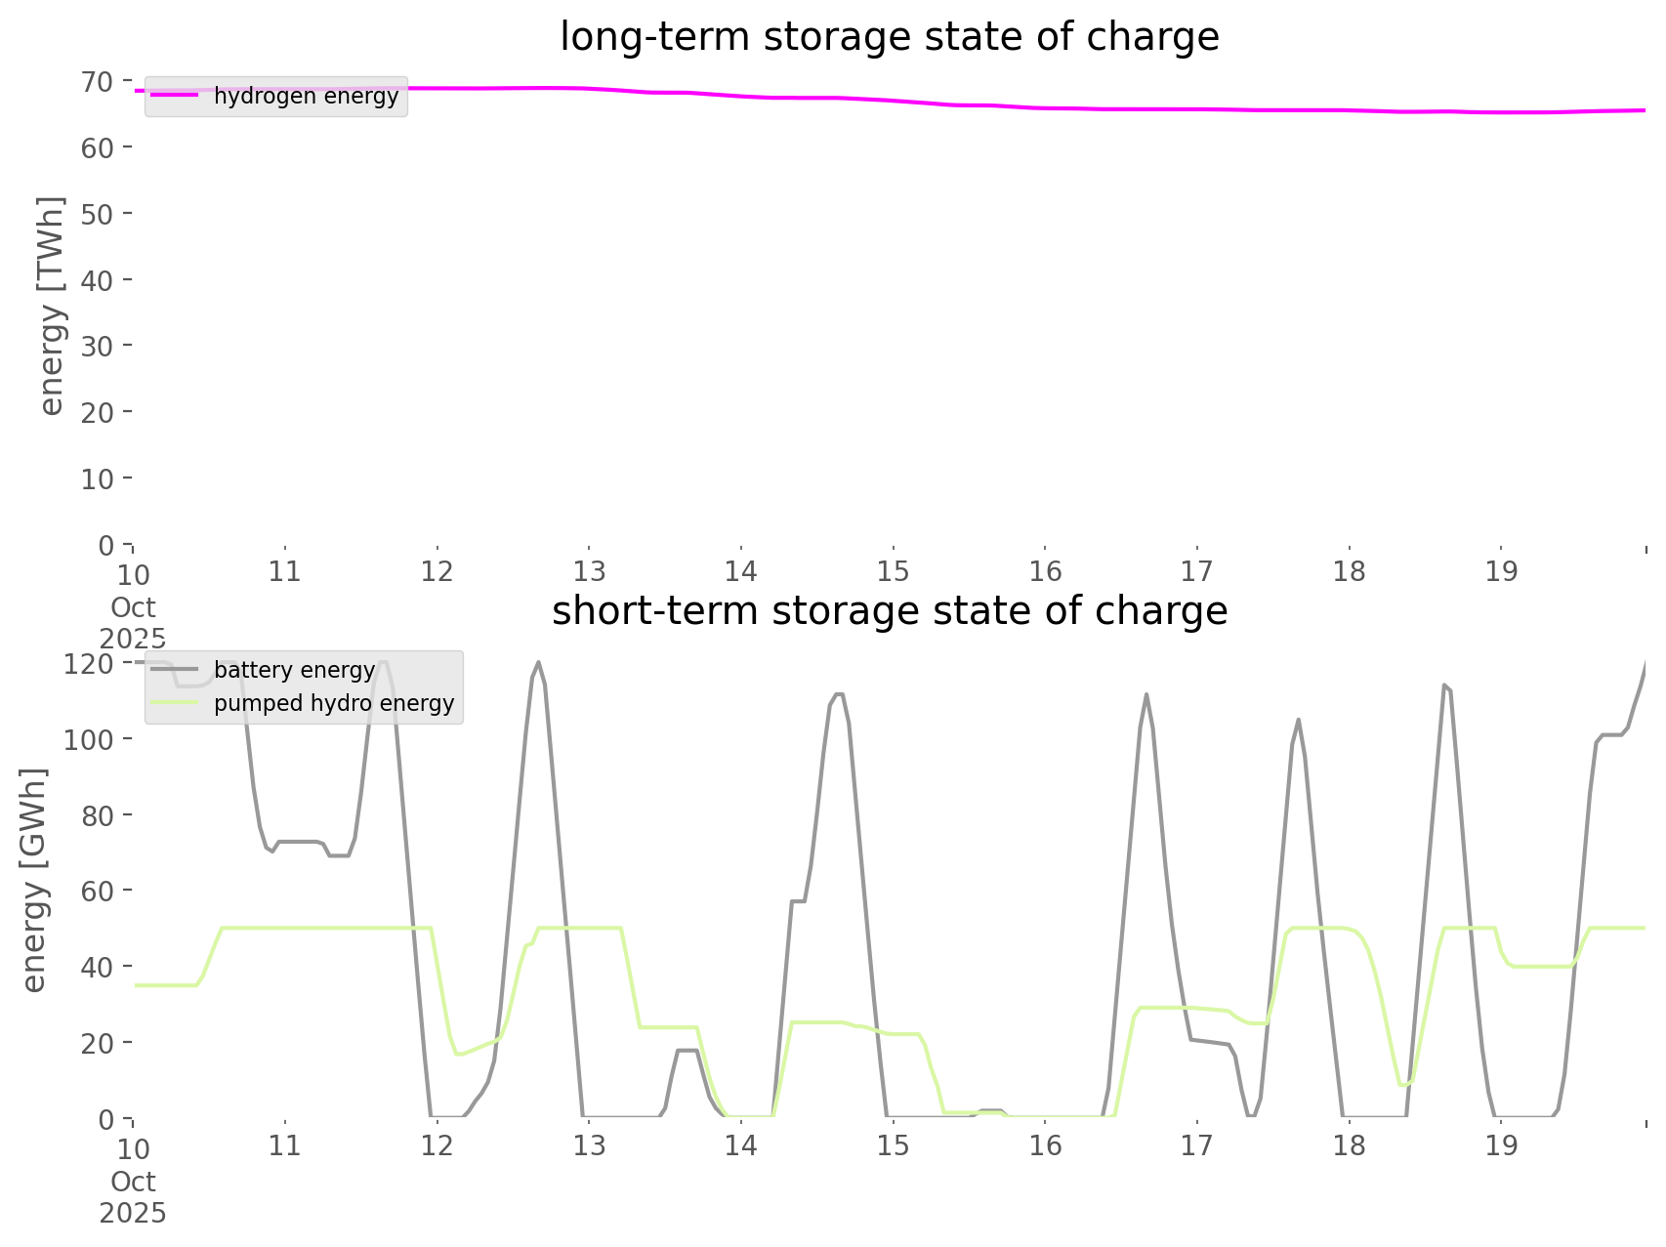Click the battery energy legend label
1666x1247 pixels.
(x=294, y=670)
